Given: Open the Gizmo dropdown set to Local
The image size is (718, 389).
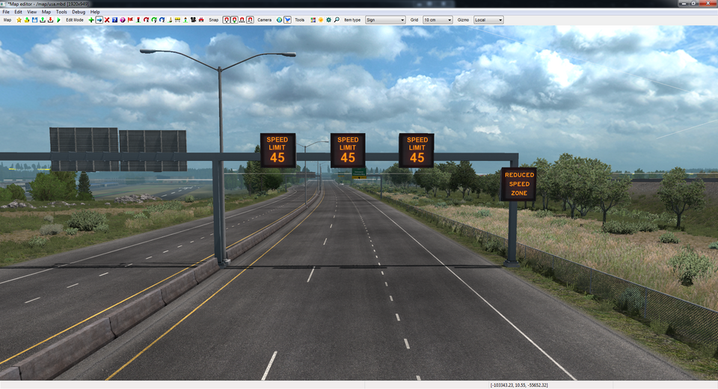Looking at the screenshot, I should point(488,20).
